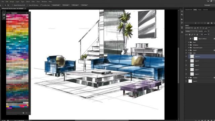Click the Add mask icon in Paths panel
Image resolution: width=215 pixels, height=121 pixels.
[208, 23]
